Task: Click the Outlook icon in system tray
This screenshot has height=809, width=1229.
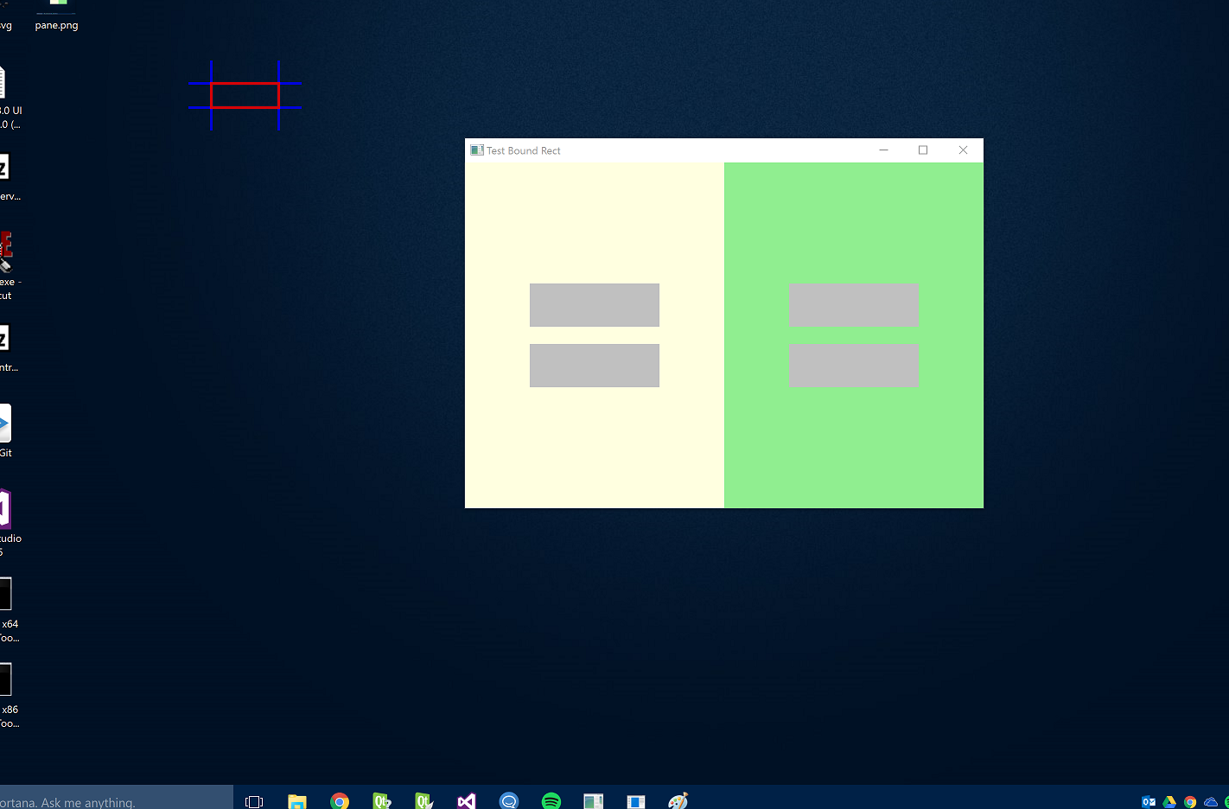Action: pyautogui.click(x=1149, y=802)
